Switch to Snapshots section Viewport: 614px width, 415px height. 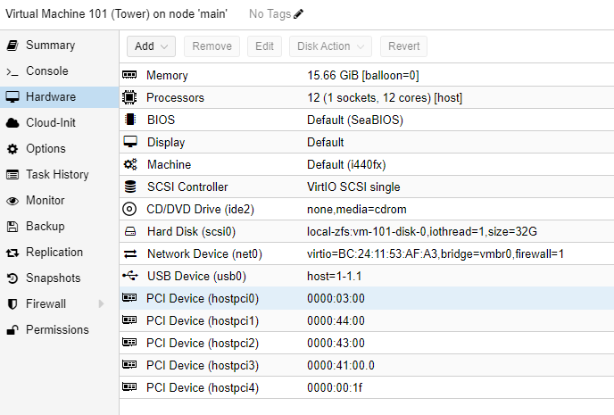pos(59,278)
